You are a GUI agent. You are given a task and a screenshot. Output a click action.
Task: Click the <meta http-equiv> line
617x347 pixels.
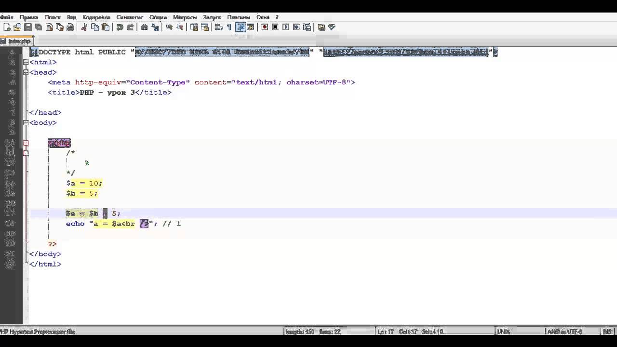(201, 82)
